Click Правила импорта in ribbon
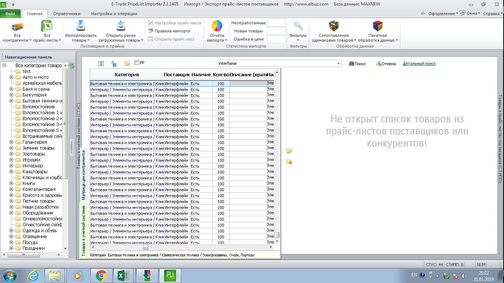504x283 pixels. 169,31
